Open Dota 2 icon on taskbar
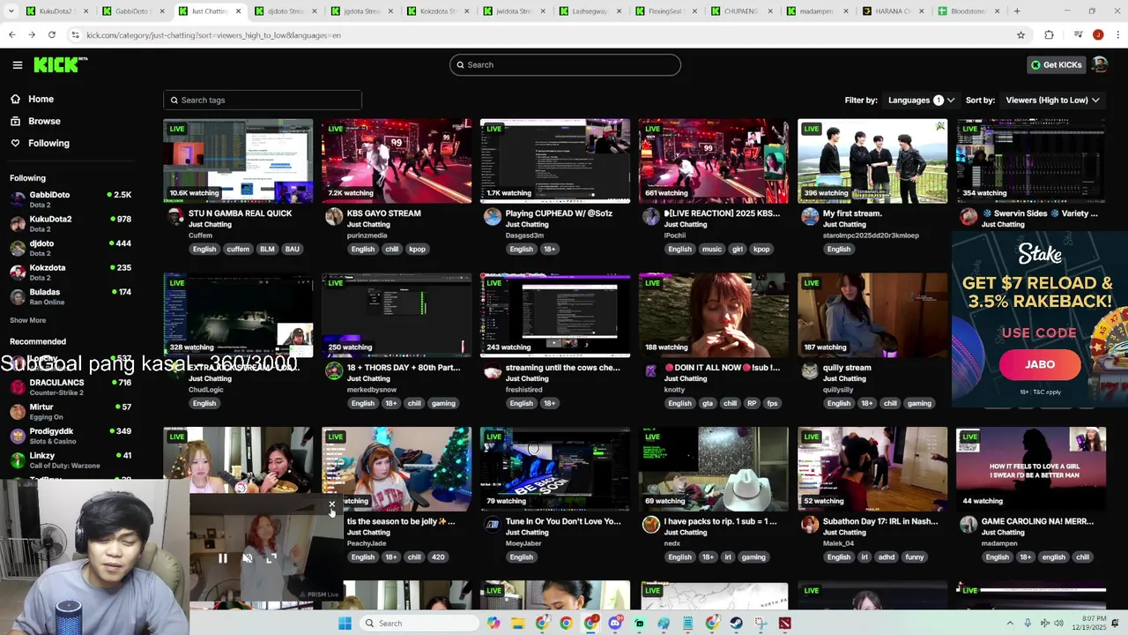The image size is (1128, 635). tap(784, 624)
